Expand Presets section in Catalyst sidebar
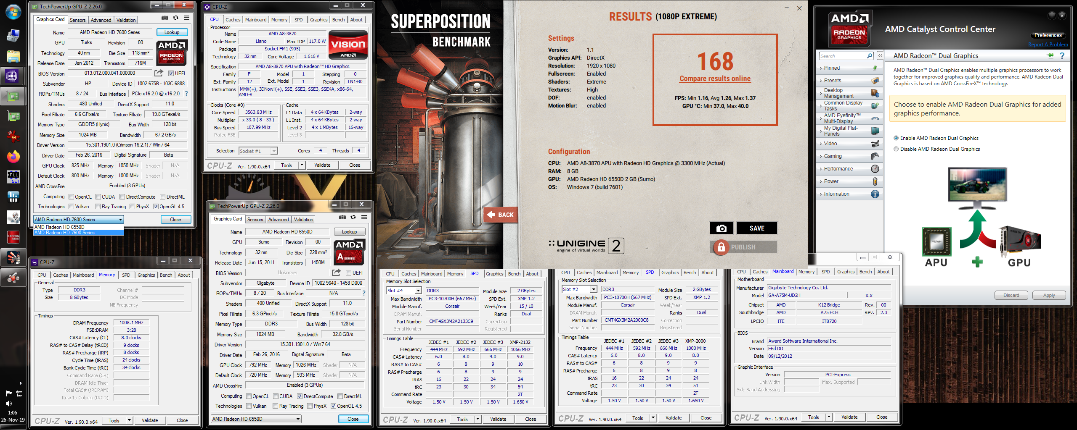Image resolution: width=1077 pixels, height=430 pixels. click(849, 81)
